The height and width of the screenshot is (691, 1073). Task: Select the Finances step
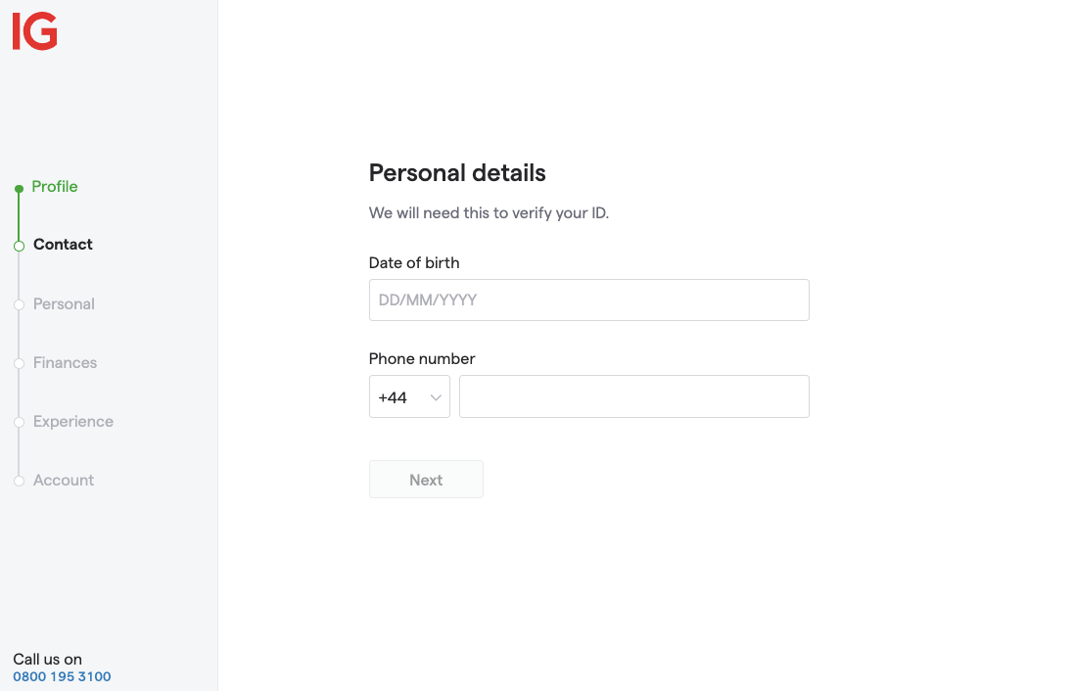[65, 362]
